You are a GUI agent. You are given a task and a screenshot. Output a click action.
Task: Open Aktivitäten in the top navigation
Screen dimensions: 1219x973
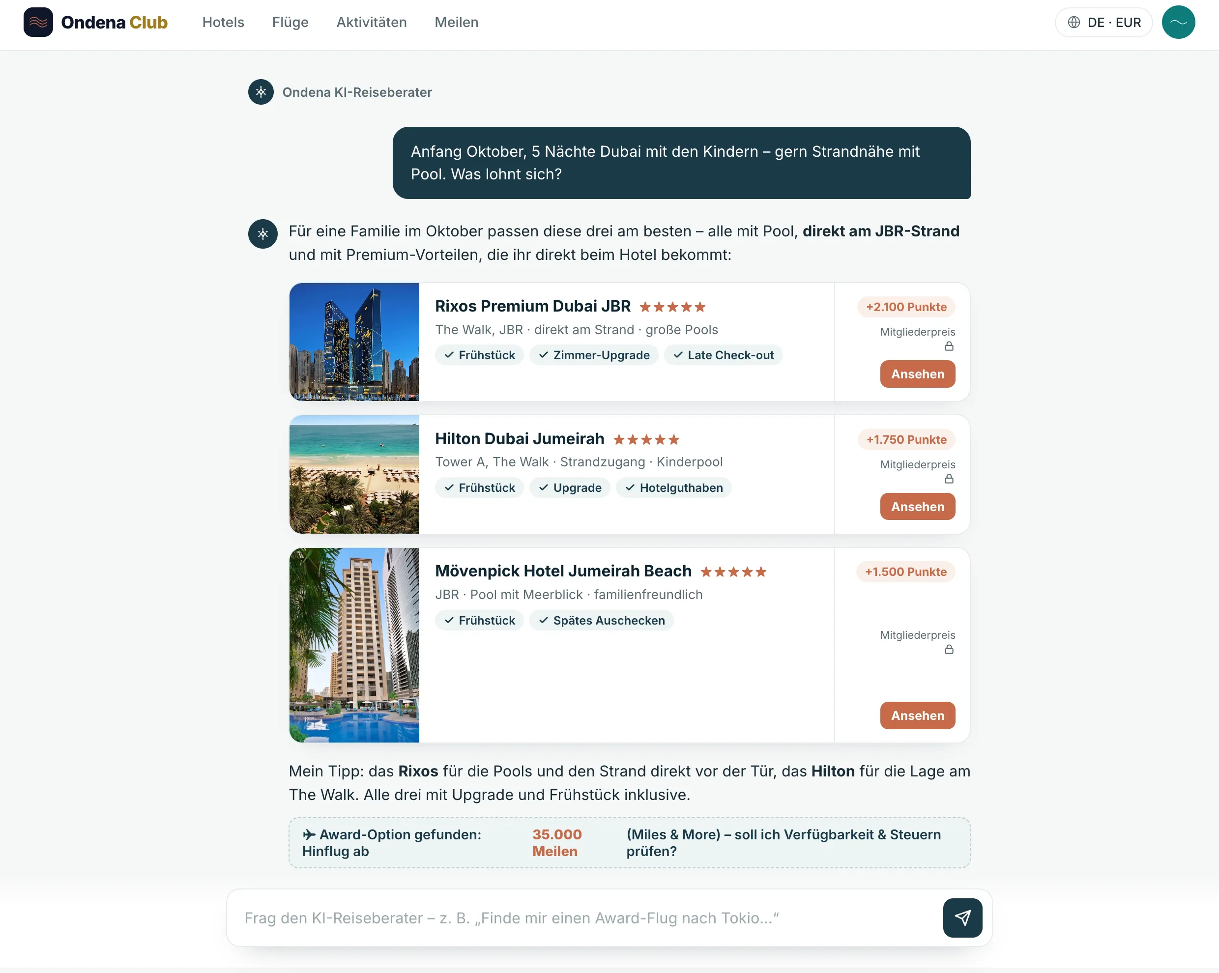coord(372,22)
